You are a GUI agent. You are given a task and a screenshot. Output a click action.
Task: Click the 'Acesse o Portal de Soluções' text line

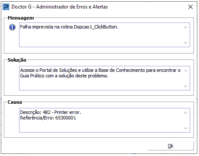[100, 70]
